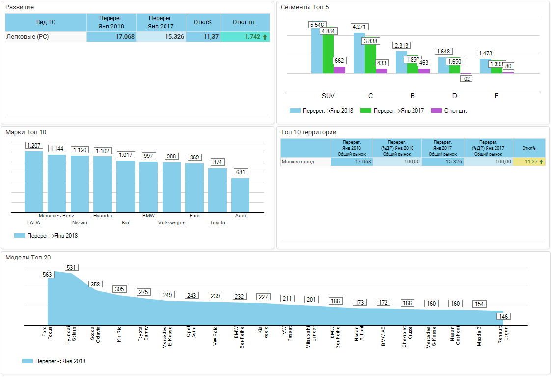Toggle the Марки Топ 10 legend entry
551x389 pixels.
click(x=47, y=236)
